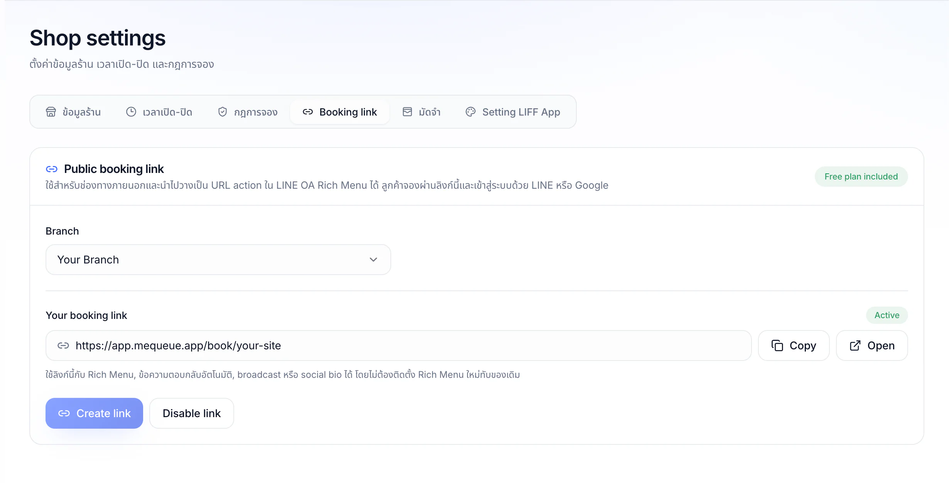This screenshot has width=949, height=483.
Task: Click the Active status badge
Action: (x=887, y=315)
